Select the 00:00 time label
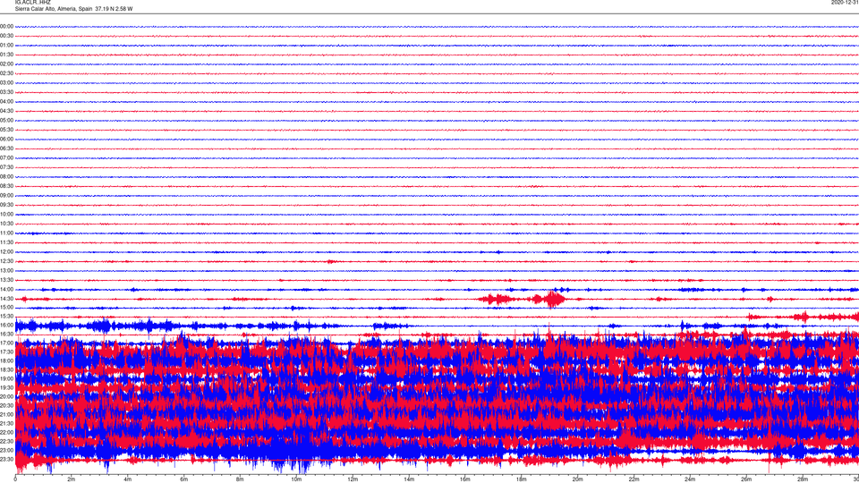The width and height of the screenshot is (859, 483). tap(6, 26)
